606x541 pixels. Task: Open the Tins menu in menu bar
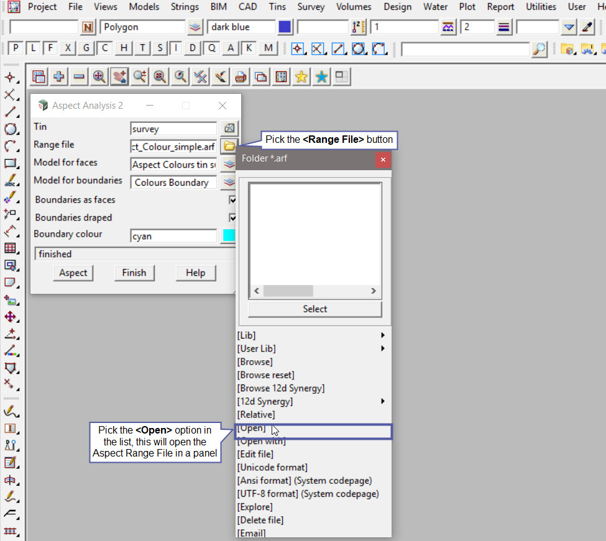(278, 7)
